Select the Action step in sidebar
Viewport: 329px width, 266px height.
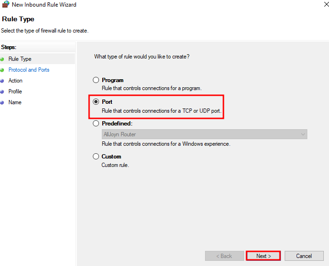click(x=15, y=81)
